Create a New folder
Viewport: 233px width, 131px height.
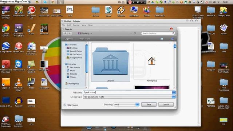[x=85, y=39]
